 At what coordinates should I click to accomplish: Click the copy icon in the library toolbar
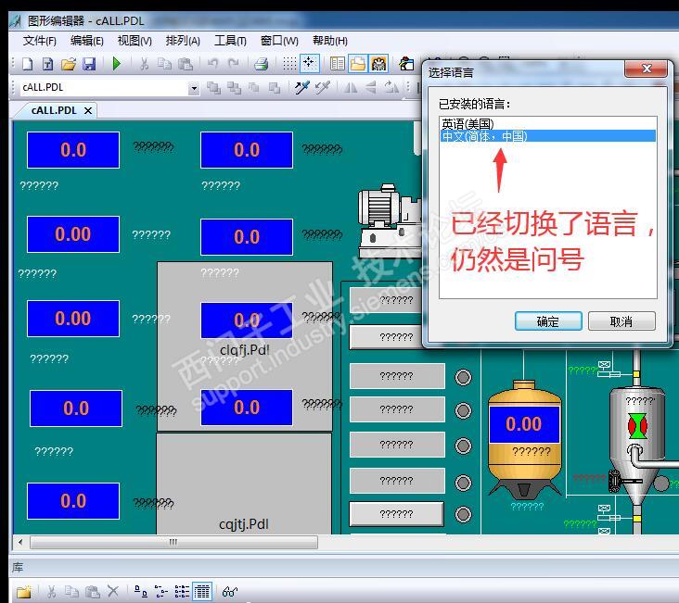point(71,591)
